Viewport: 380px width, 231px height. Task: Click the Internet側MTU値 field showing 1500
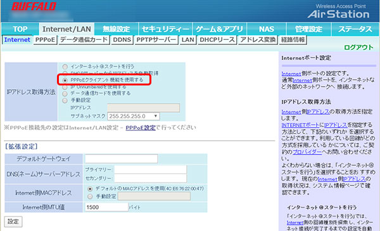coord(106,208)
